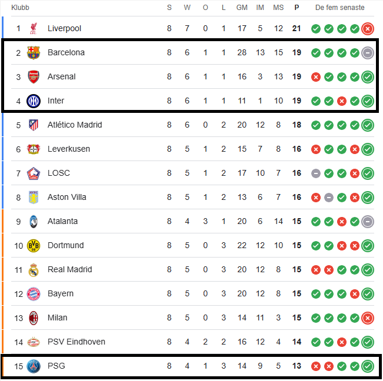Click the Inter club crest
The image size is (383, 381).
34,101
